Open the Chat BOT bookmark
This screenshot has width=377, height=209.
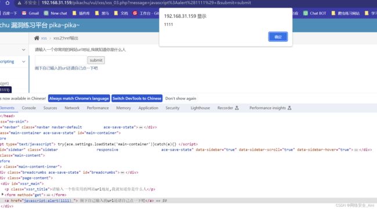pos(314,13)
